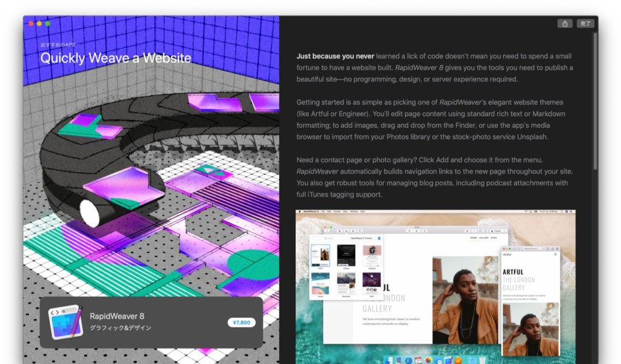This screenshot has height=364, width=621.
Task: Click the Spotlight search icon in the menu bar
Action: [x=563, y=211]
